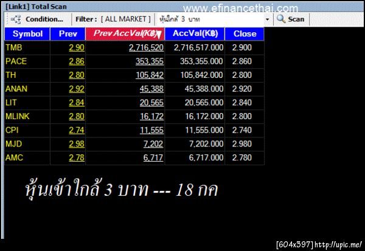Click AccVal cell 353,355.000
The height and width of the screenshot is (251, 365).
click(x=201, y=61)
